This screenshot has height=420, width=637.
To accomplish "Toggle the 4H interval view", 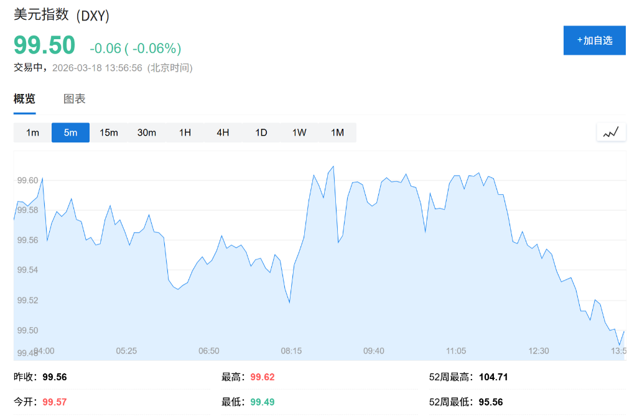I will click(x=223, y=132).
